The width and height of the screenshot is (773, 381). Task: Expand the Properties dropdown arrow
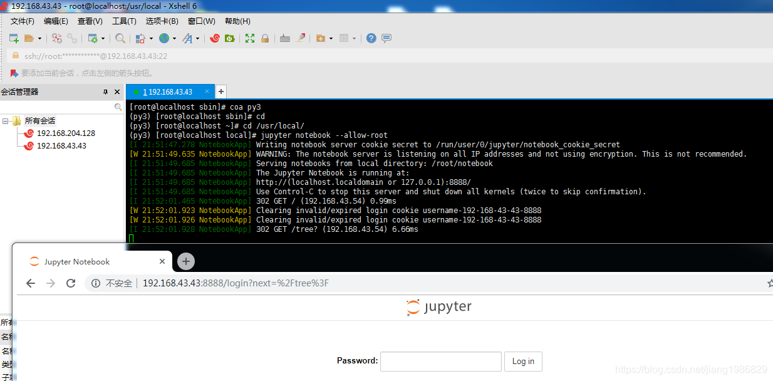(x=103, y=38)
